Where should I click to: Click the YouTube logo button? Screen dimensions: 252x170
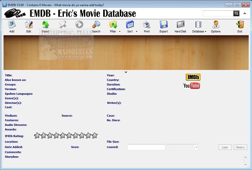point(192,85)
